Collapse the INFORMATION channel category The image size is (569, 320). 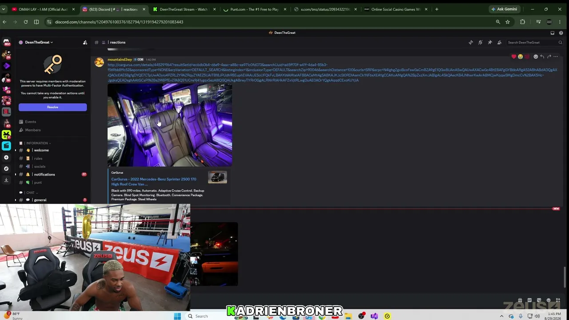click(x=38, y=143)
